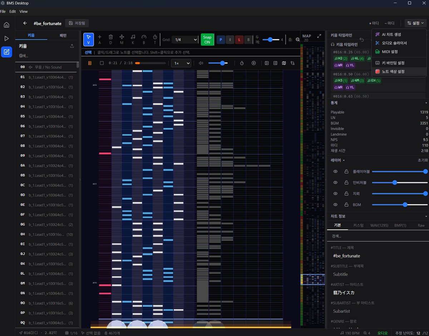The image size is (429, 336).
Task: Select the A add-note tool
Action: [x=100, y=39]
